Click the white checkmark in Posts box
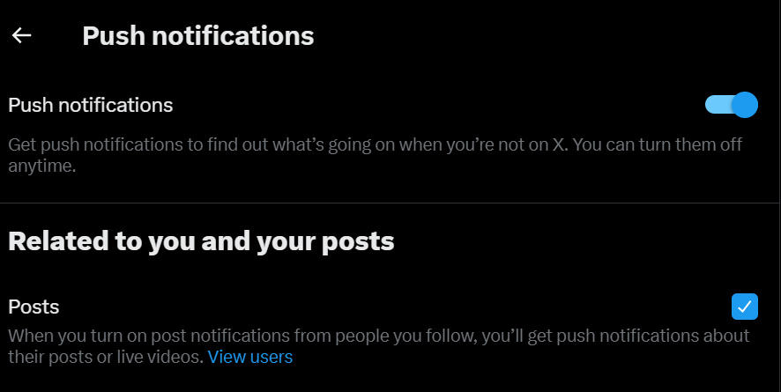This screenshot has width=781, height=392. click(x=745, y=307)
